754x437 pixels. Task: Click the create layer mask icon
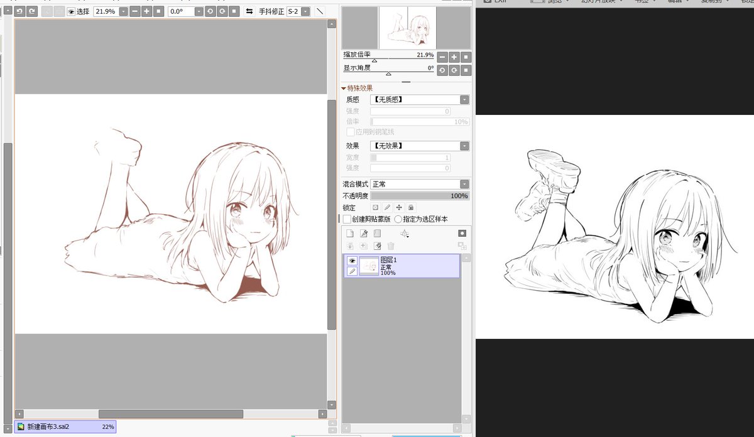(462, 234)
